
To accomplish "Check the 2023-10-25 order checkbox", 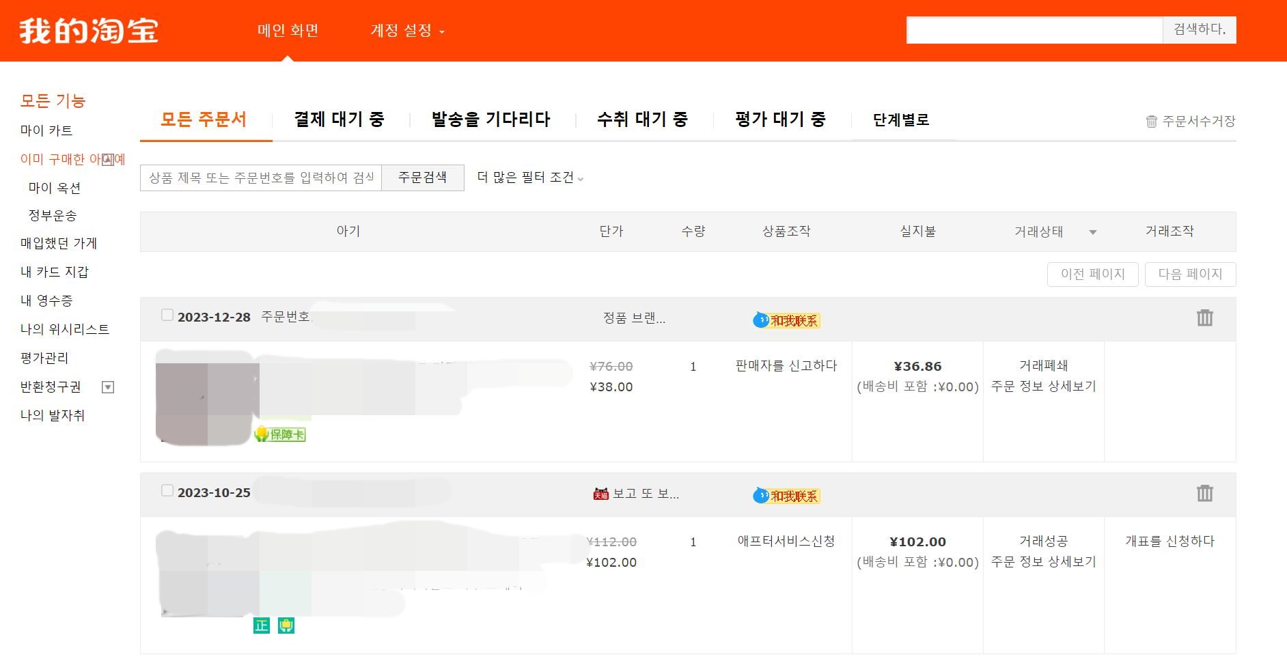I will pos(166,490).
